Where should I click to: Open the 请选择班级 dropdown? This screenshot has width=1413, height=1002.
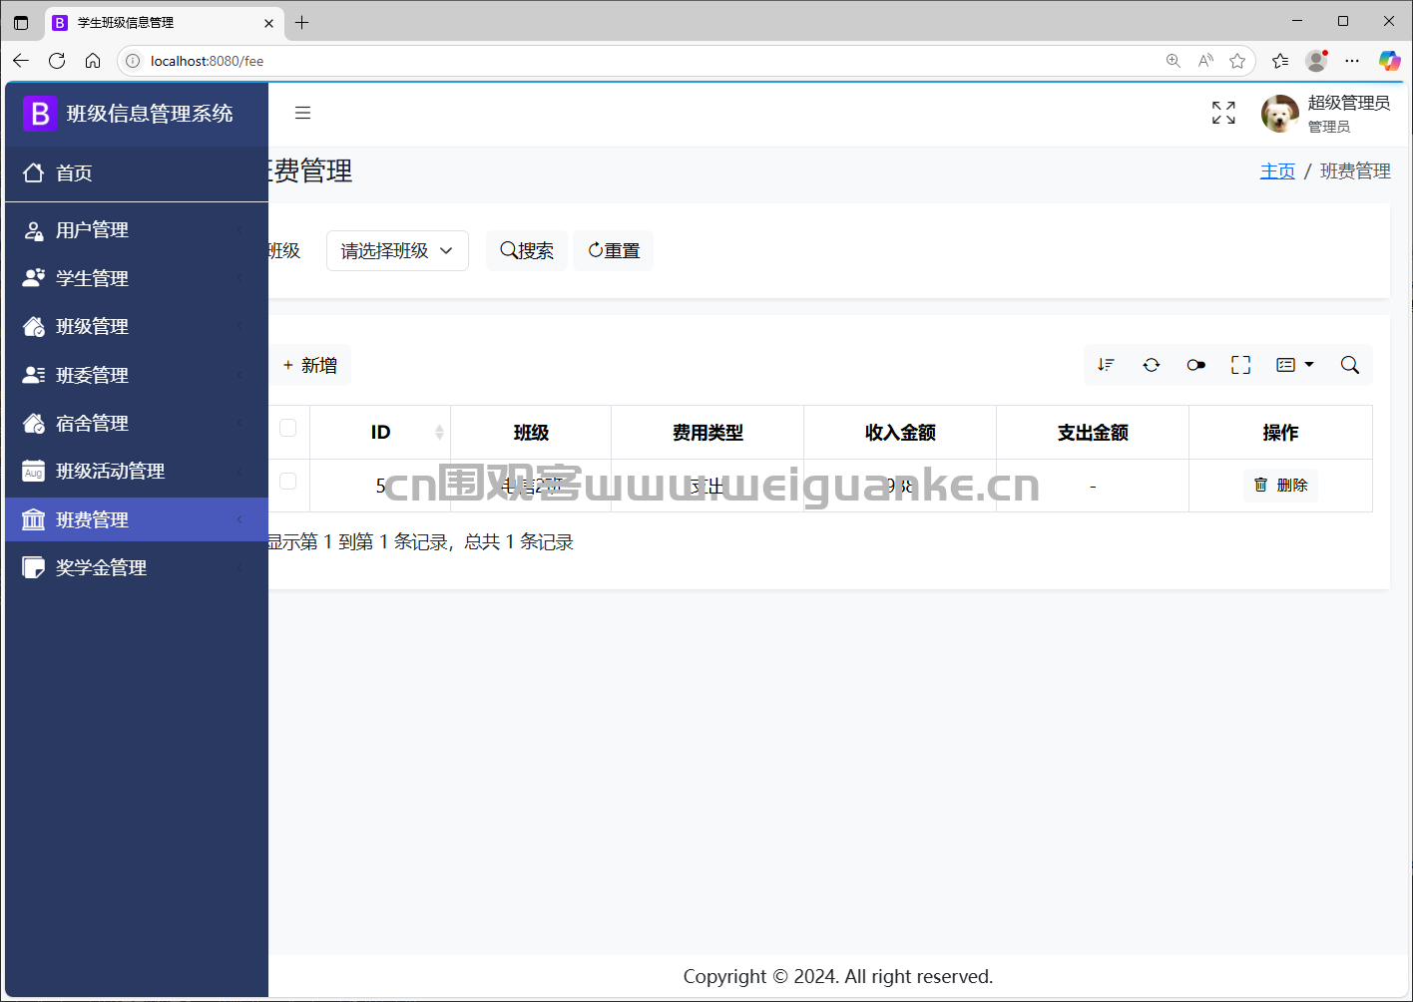[x=397, y=250]
